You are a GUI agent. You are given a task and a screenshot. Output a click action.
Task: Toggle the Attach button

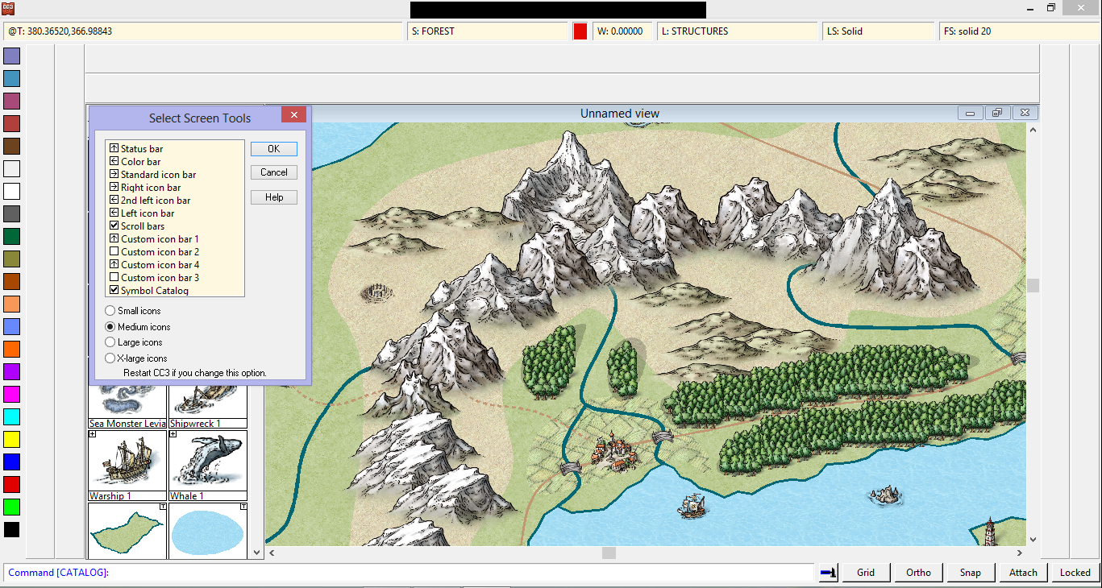point(1023,573)
